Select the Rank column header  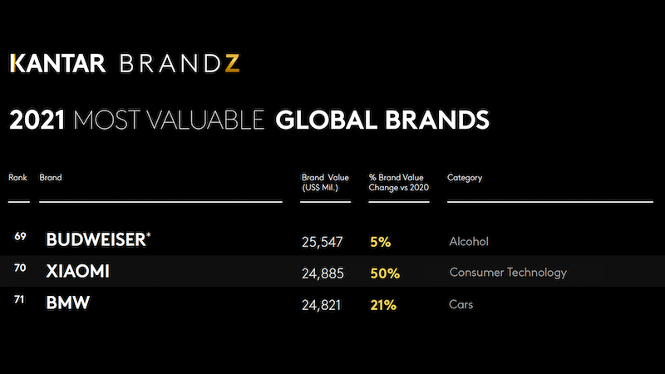(17, 177)
